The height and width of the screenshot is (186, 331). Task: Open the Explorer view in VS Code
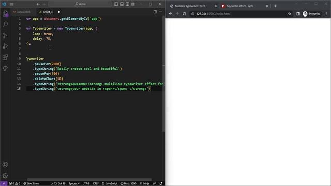[5, 14]
